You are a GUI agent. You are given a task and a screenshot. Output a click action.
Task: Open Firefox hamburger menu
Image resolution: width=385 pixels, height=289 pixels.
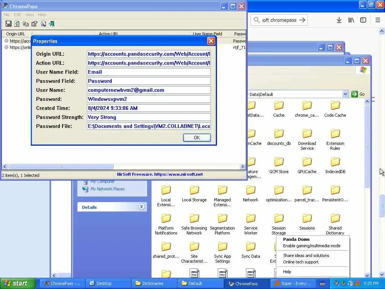coord(377,20)
